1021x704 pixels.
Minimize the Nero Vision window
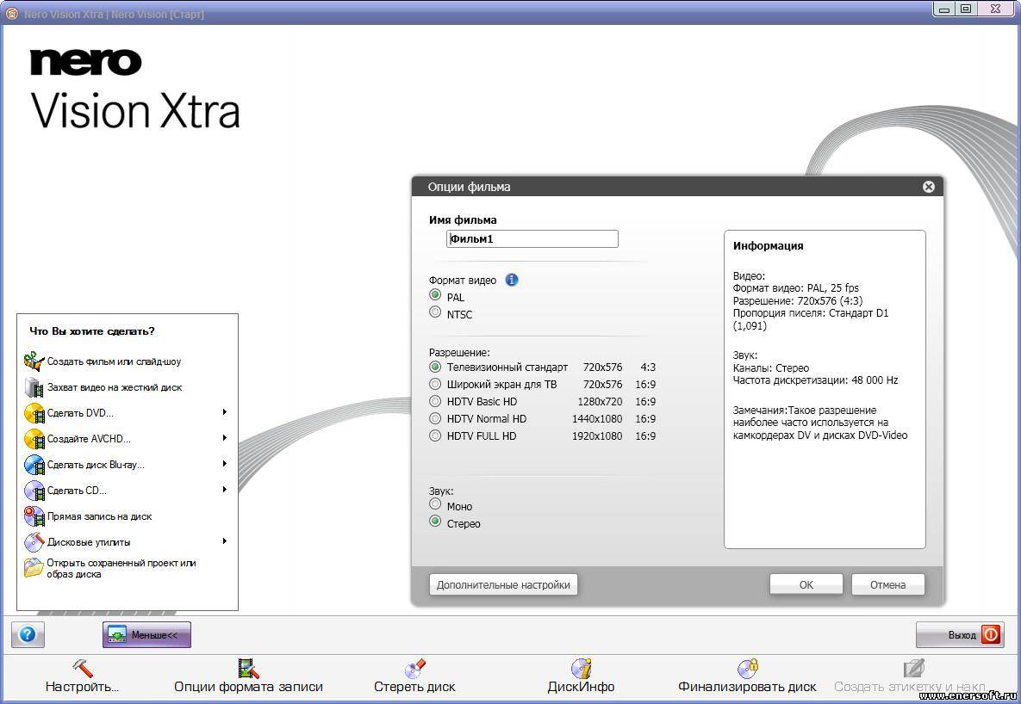click(944, 9)
